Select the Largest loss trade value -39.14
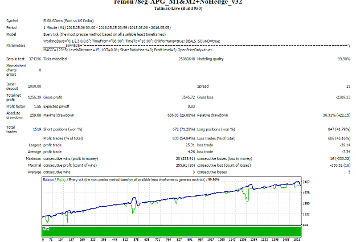 pos(345,145)
